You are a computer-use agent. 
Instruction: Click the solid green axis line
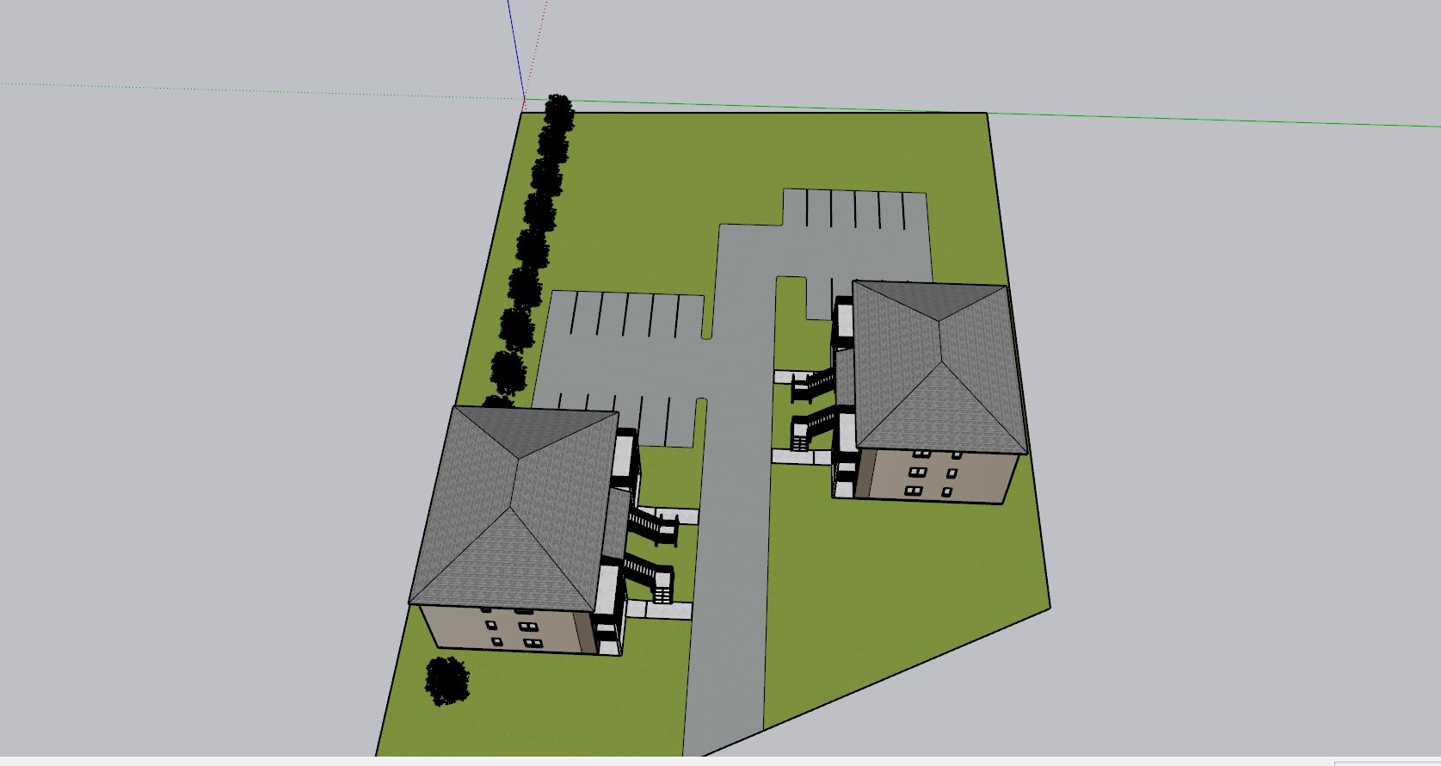[x=981, y=113]
